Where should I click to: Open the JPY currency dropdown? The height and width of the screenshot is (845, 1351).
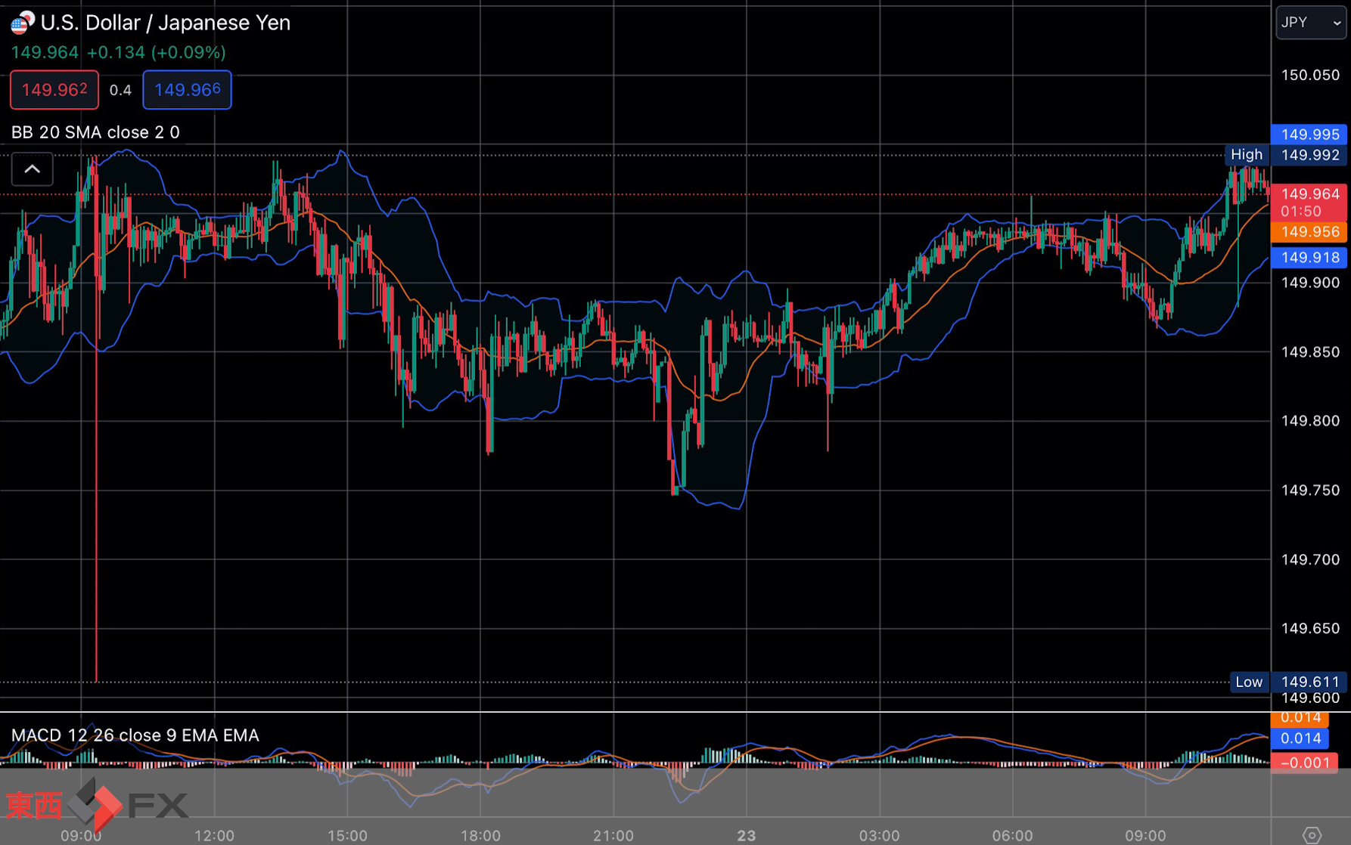pos(1310,23)
